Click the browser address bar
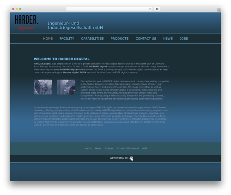The image size is (231, 195). (109, 9)
